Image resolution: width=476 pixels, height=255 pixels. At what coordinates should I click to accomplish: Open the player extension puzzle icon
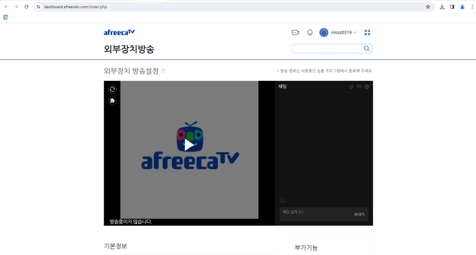pos(112,101)
